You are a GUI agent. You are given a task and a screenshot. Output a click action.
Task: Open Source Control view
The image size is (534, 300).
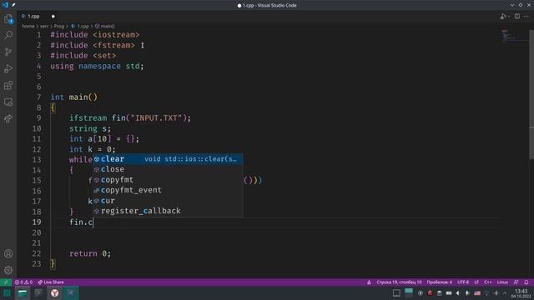point(8,52)
